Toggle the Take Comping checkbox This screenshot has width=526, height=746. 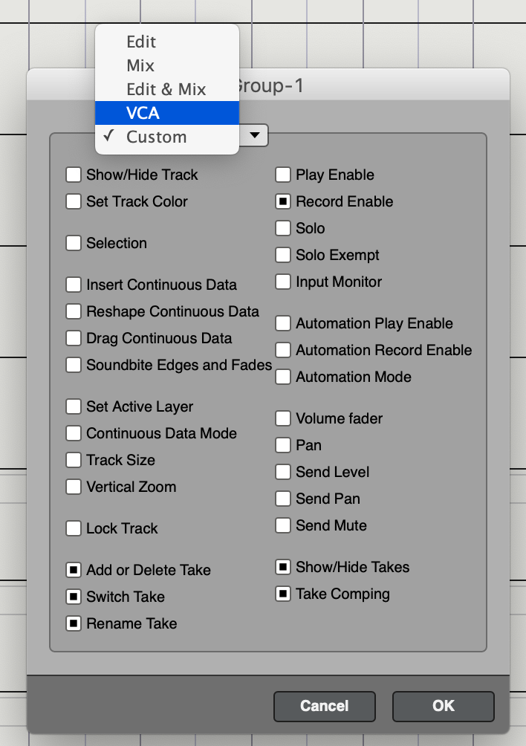point(283,594)
